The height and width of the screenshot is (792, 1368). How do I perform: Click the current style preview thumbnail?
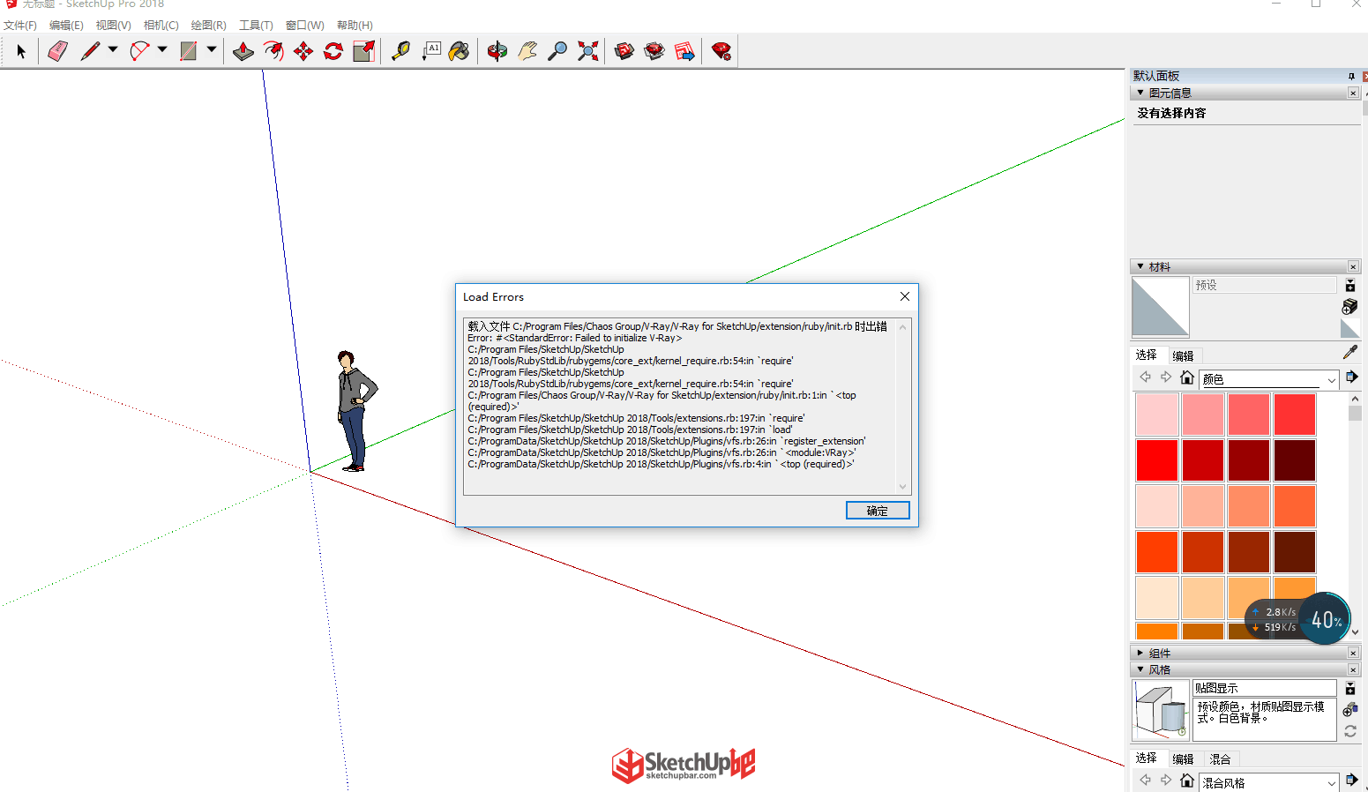pyautogui.click(x=1161, y=710)
